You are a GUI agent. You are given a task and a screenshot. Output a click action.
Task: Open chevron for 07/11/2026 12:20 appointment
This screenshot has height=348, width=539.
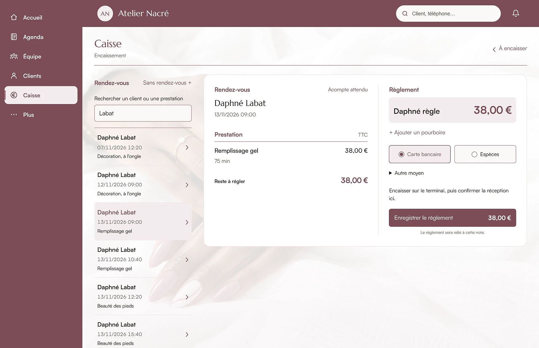click(187, 148)
